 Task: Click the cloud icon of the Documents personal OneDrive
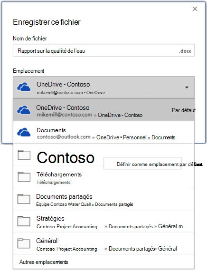point(24,132)
